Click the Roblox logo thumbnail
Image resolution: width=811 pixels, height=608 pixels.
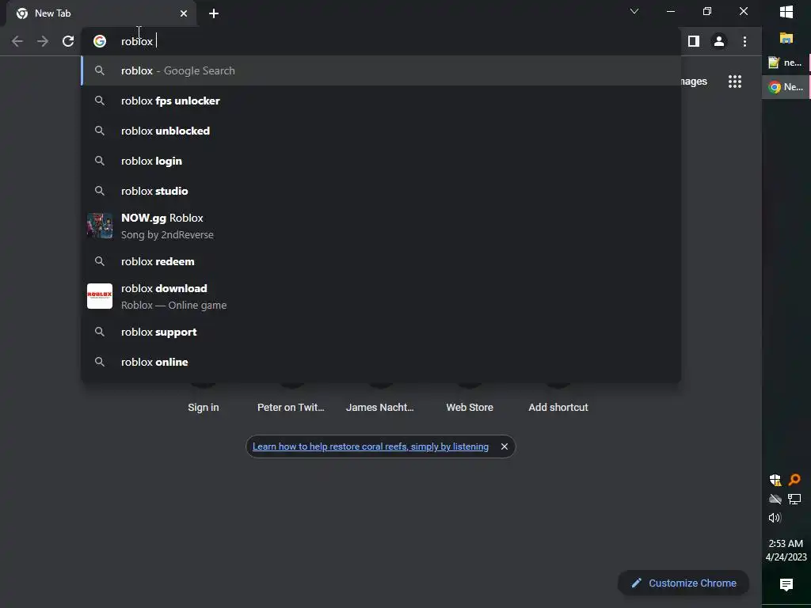click(x=100, y=296)
